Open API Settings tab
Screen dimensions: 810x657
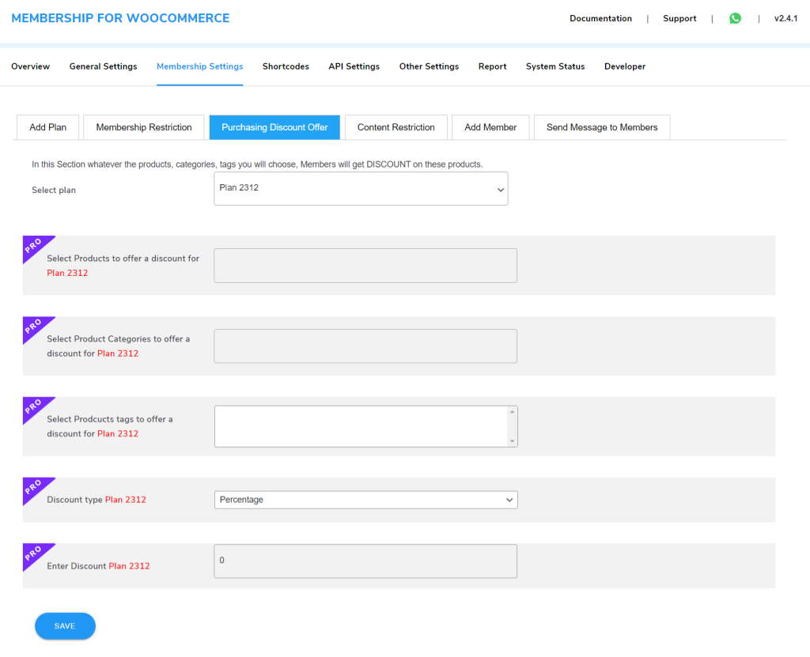coord(354,66)
